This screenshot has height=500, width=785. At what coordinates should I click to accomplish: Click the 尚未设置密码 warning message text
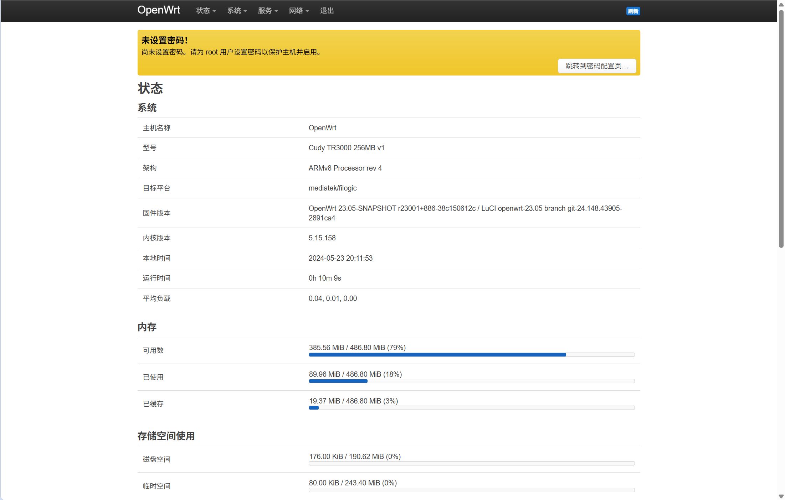231,52
